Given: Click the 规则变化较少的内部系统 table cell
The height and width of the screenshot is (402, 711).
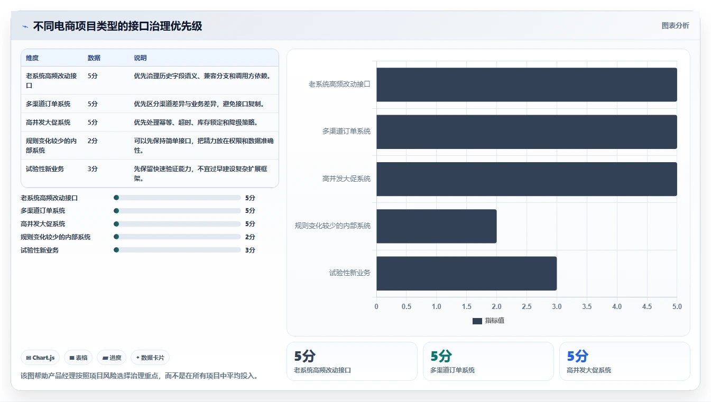Looking at the screenshot, I should (52, 145).
